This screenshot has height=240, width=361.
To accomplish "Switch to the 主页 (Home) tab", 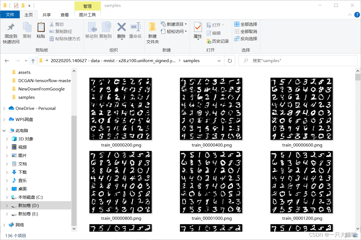I will 29,15.
